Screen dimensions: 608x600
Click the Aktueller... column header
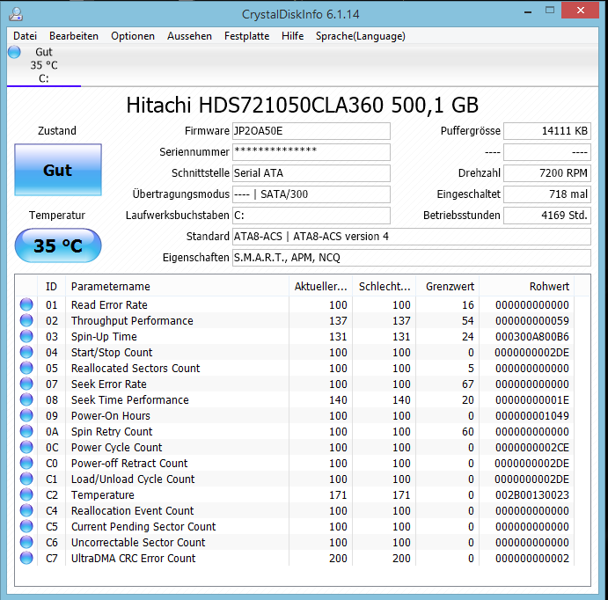click(x=320, y=287)
